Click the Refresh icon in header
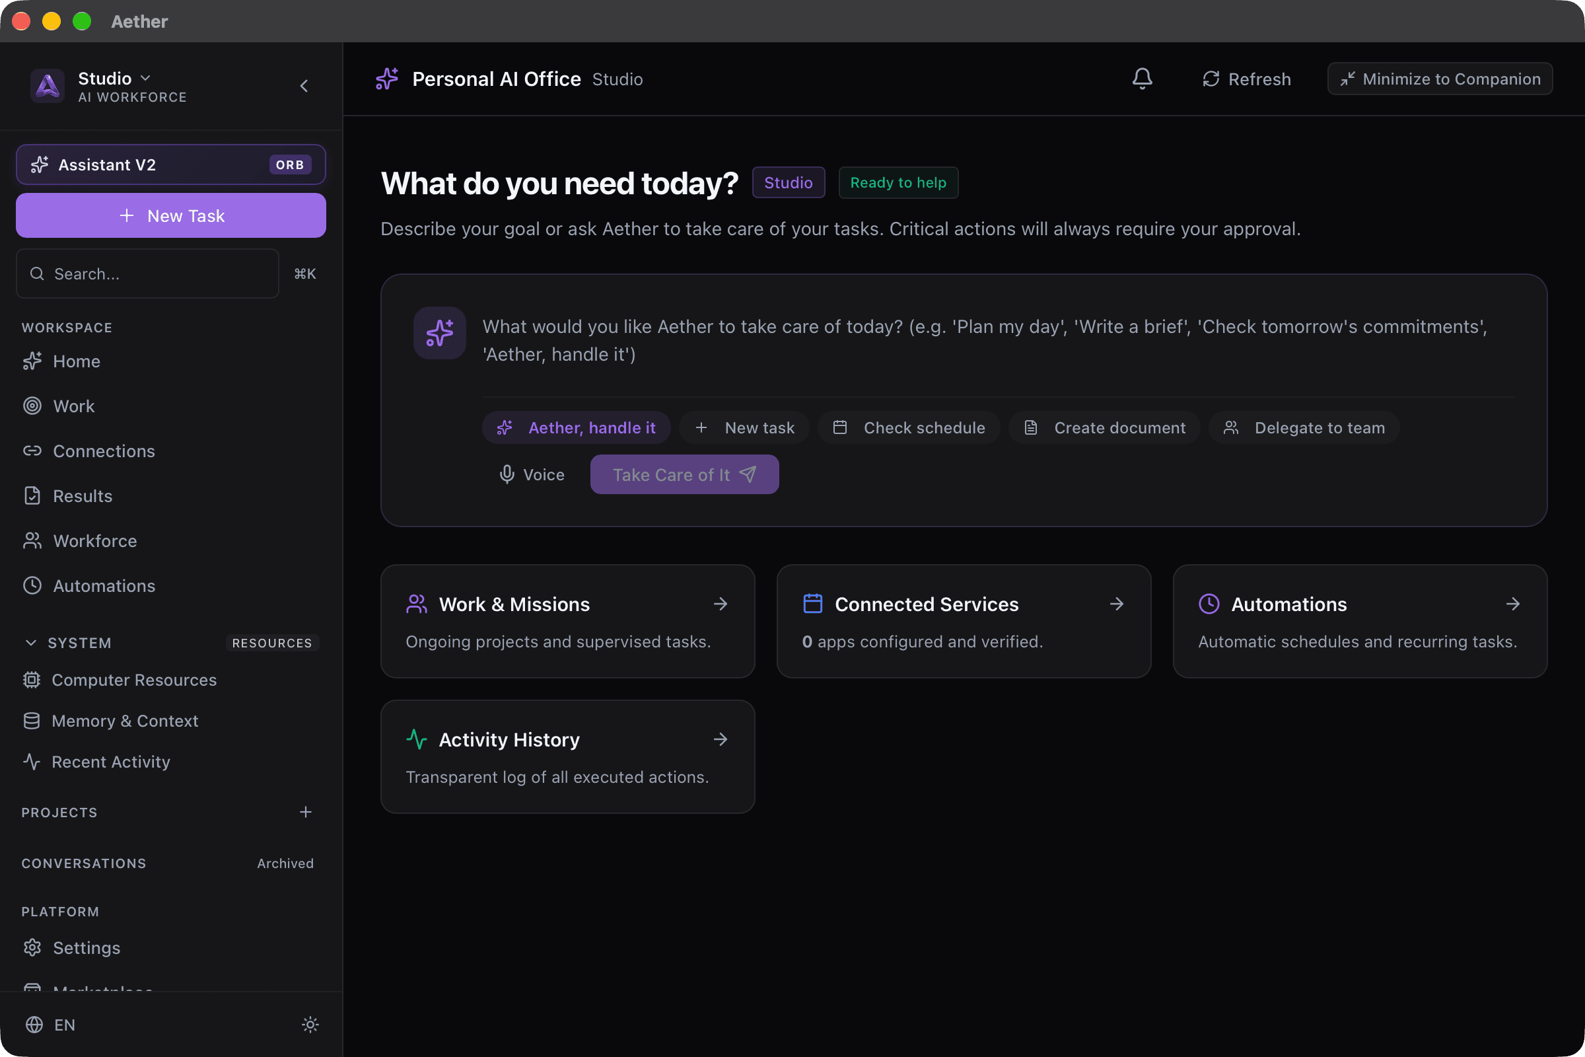1585x1057 pixels. tap(1211, 79)
